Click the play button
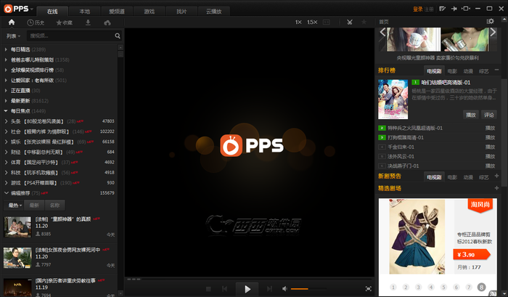The height and width of the screenshot is (297, 508). (247, 289)
